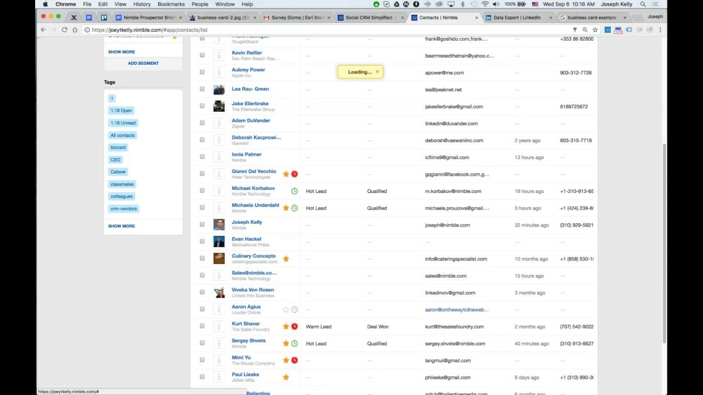
Task: Bookmark this page using the star icon
Action: click(x=595, y=30)
